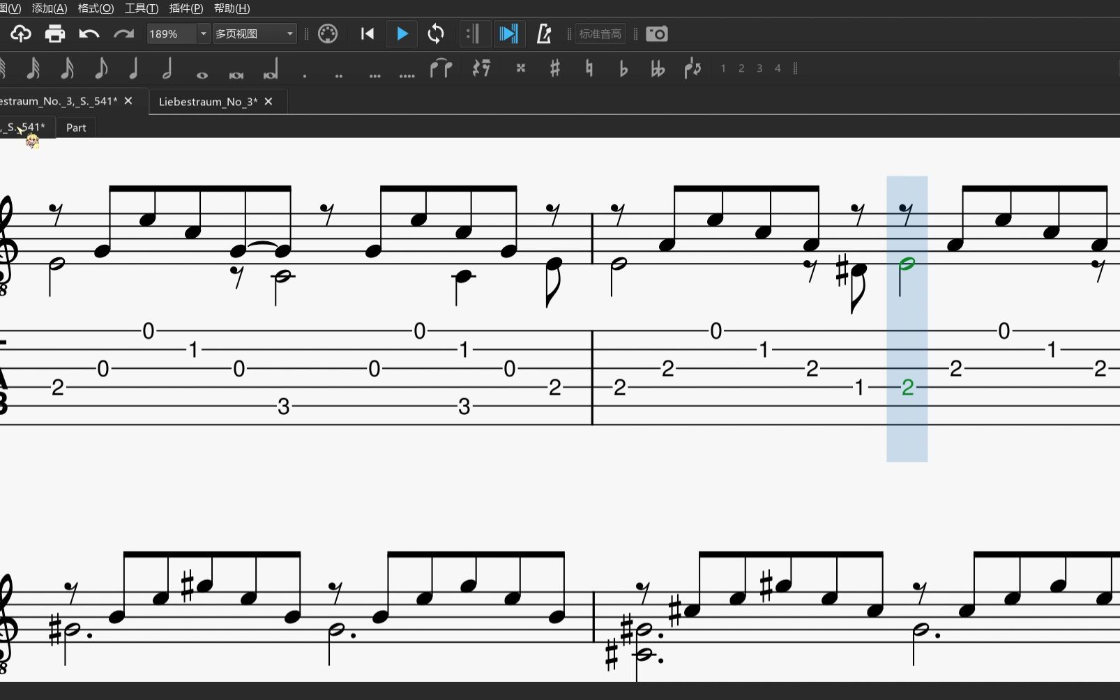Close the Liebestraum_No_3* tab
The width and height of the screenshot is (1120, 700).
[x=268, y=102]
